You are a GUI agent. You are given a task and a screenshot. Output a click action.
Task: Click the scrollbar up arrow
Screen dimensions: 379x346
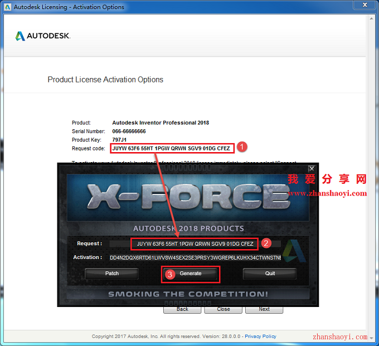pyautogui.click(x=372, y=18)
